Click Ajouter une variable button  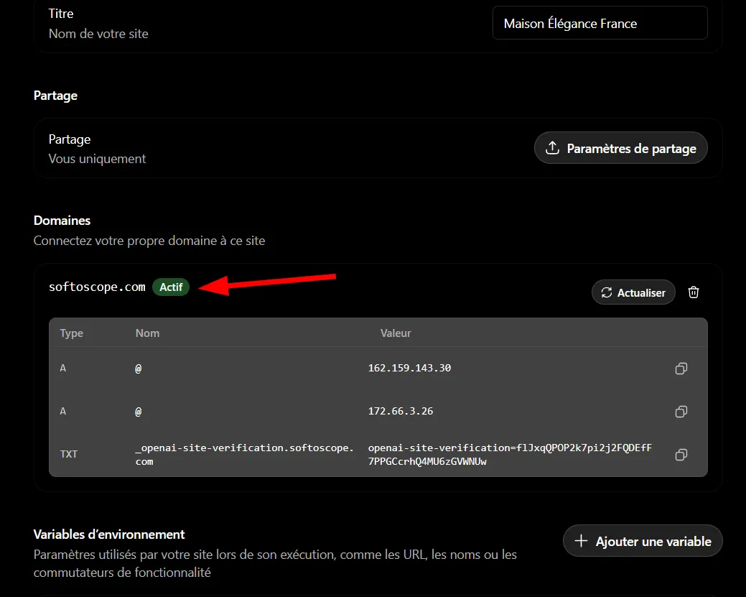point(643,541)
